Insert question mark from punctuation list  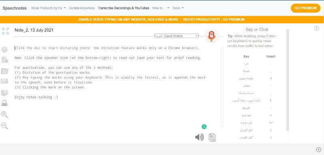click(x=271, y=79)
